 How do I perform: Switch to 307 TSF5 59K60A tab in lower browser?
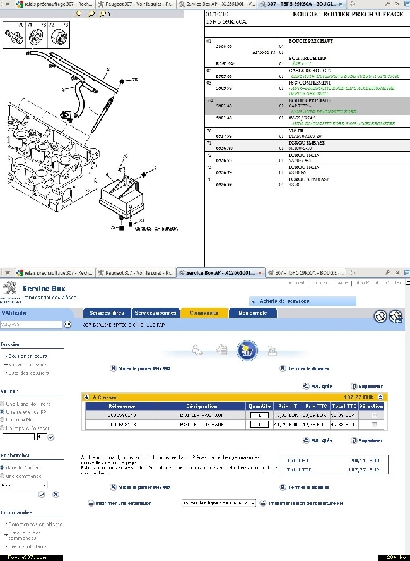[x=306, y=273]
